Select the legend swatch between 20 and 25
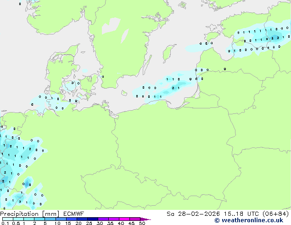 coord(82,219)
